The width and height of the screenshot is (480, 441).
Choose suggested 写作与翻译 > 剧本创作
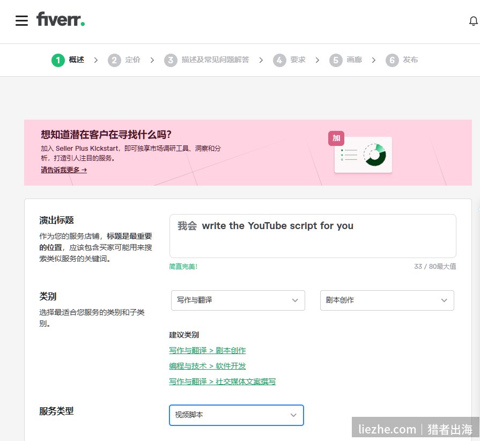(x=207, y=350)
